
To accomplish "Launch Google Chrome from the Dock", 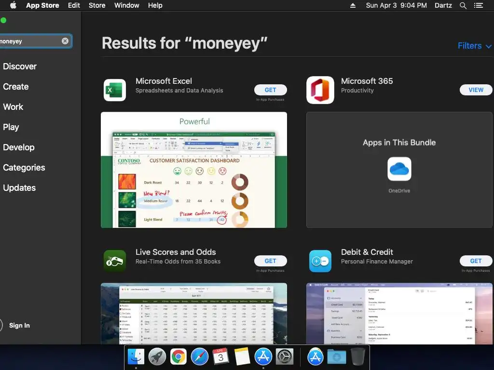I will (178, 357).
